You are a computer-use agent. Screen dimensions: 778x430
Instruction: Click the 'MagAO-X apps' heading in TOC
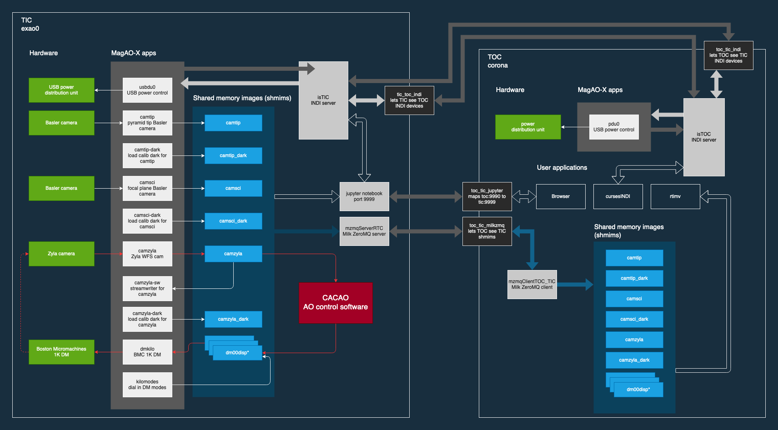600,90
